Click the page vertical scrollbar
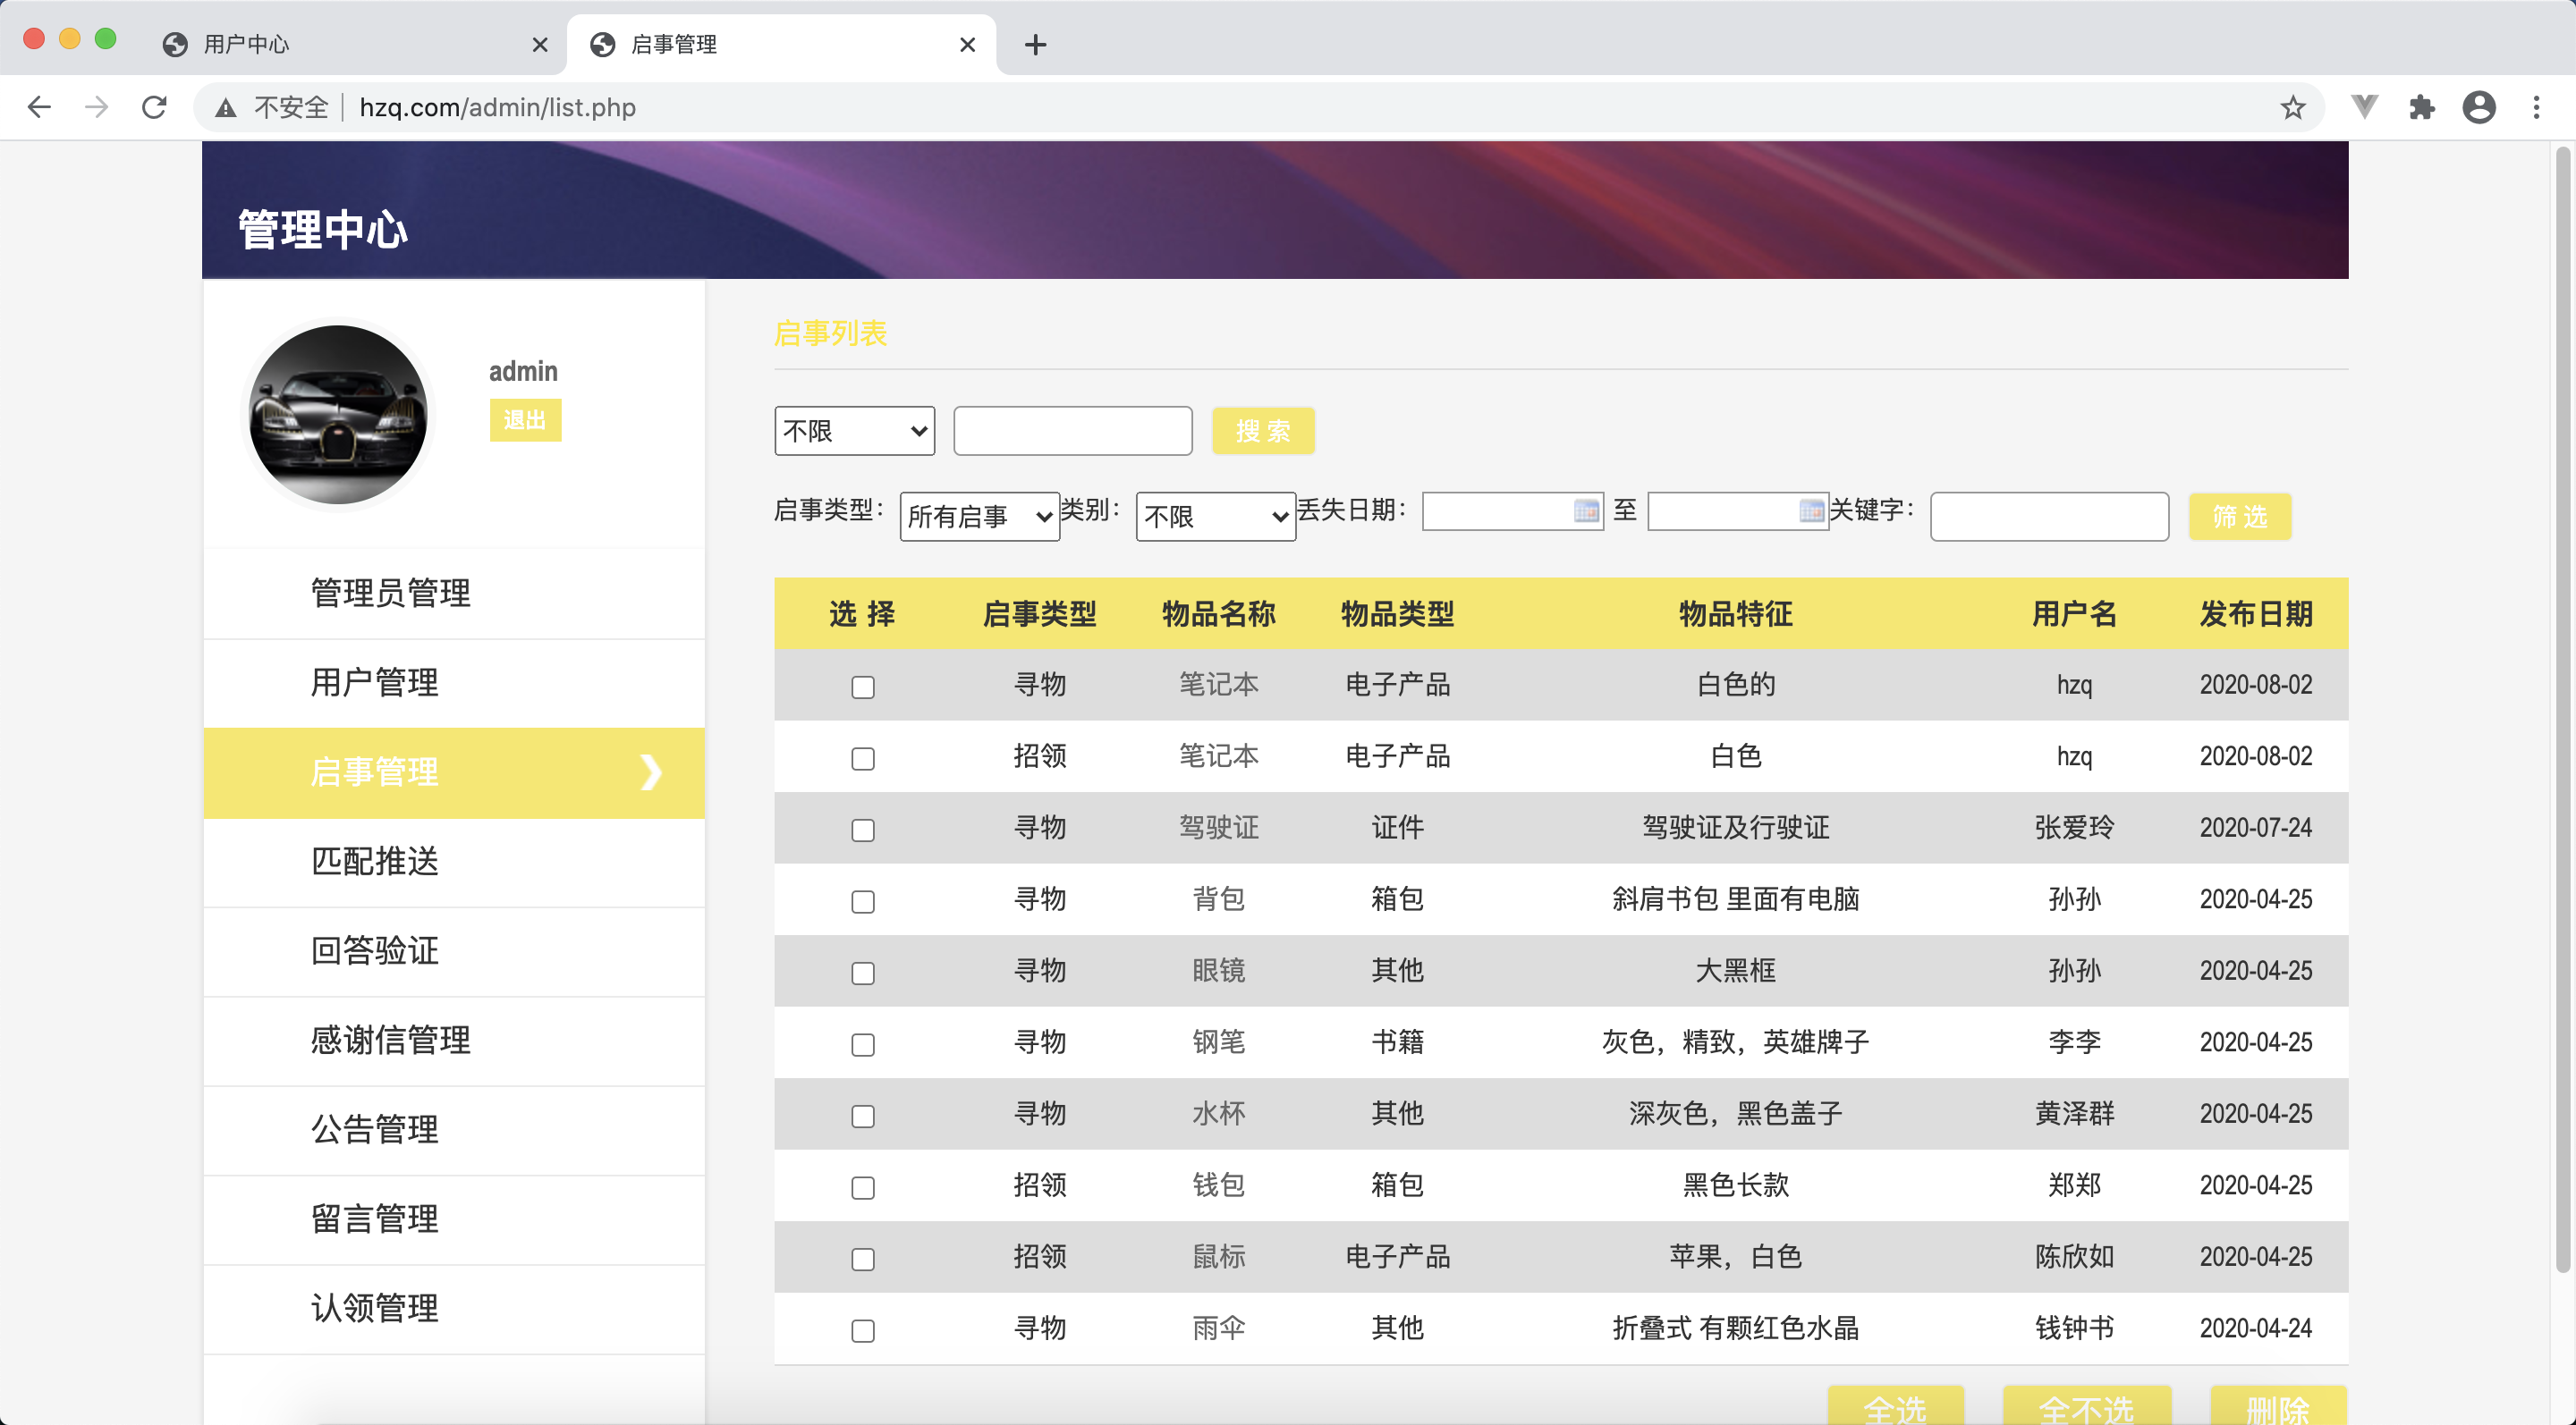Screen dimensions: 2576x1425 pos(2563,710)
